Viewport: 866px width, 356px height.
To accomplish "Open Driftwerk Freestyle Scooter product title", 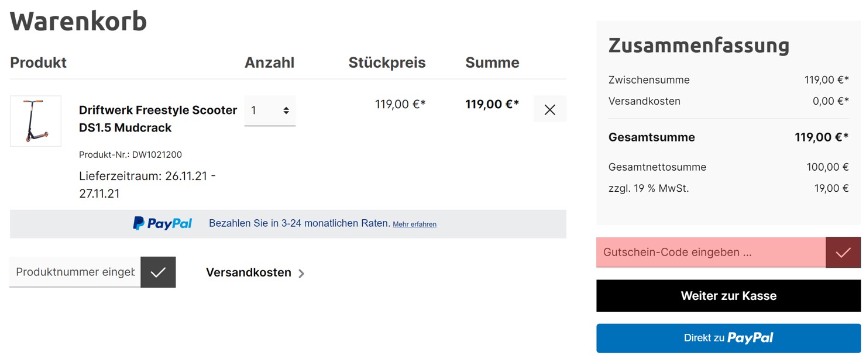I will coord(158,119).
